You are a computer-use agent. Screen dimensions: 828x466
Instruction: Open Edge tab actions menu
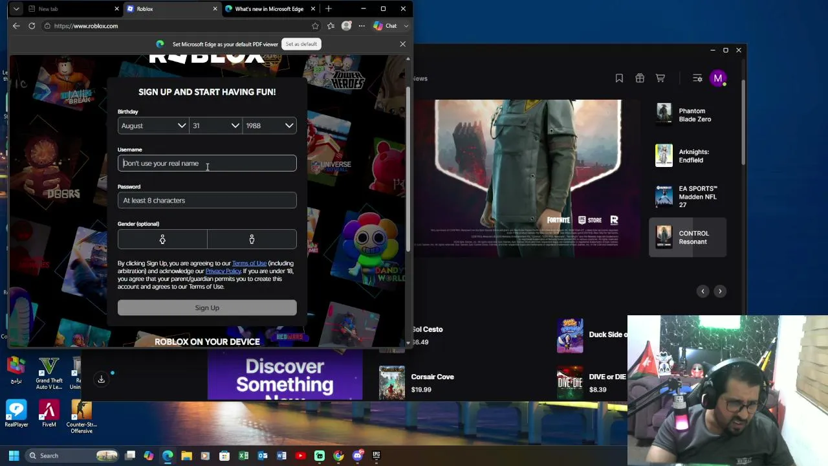pos(16,9)
